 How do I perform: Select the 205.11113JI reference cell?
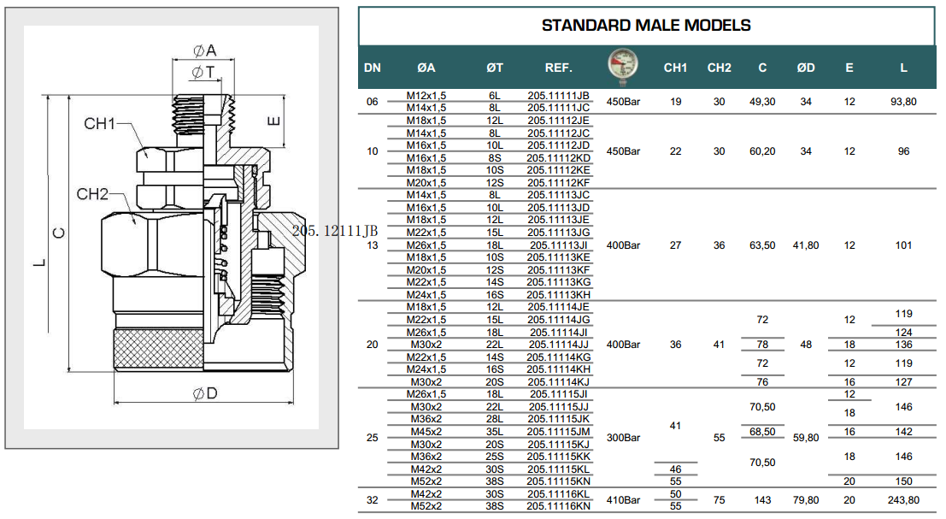pyautogui.click(x=559, y=245)
